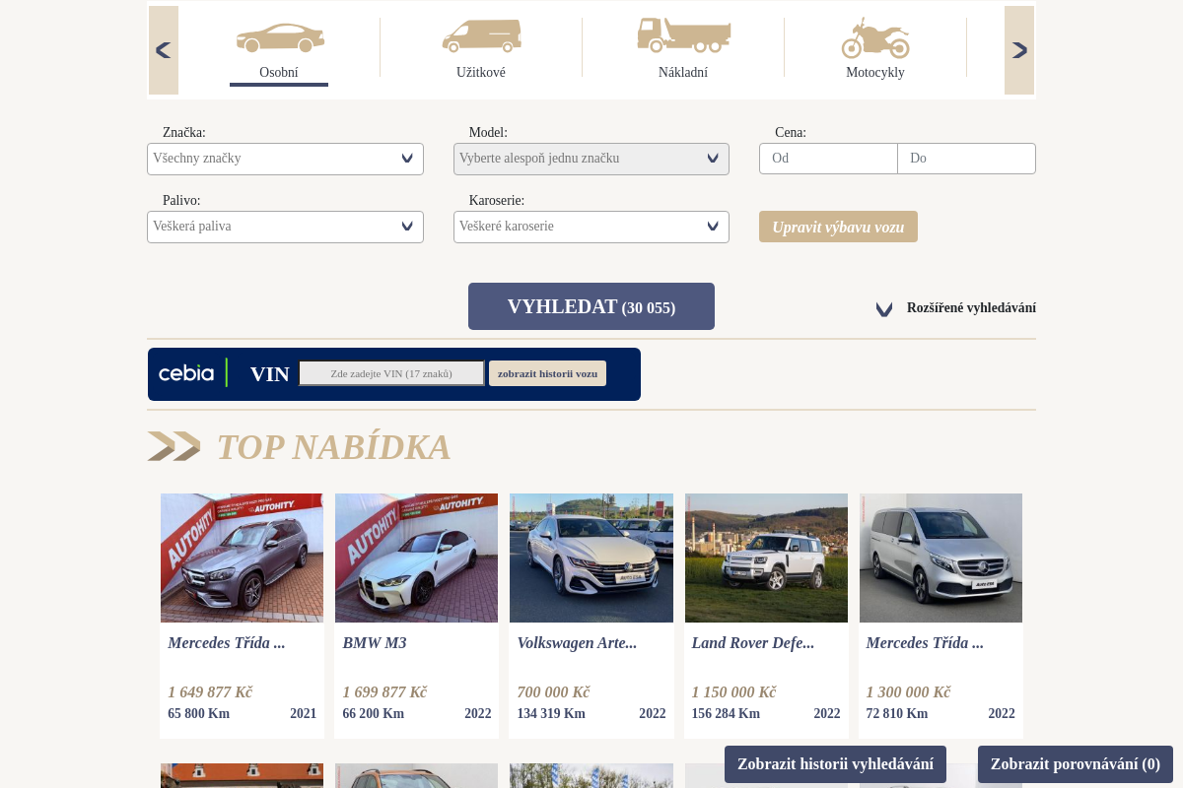The width and height of the screenshot is (1183, 788).
Task: Switch to the Motocykly tab label
Action: (875, 73)
